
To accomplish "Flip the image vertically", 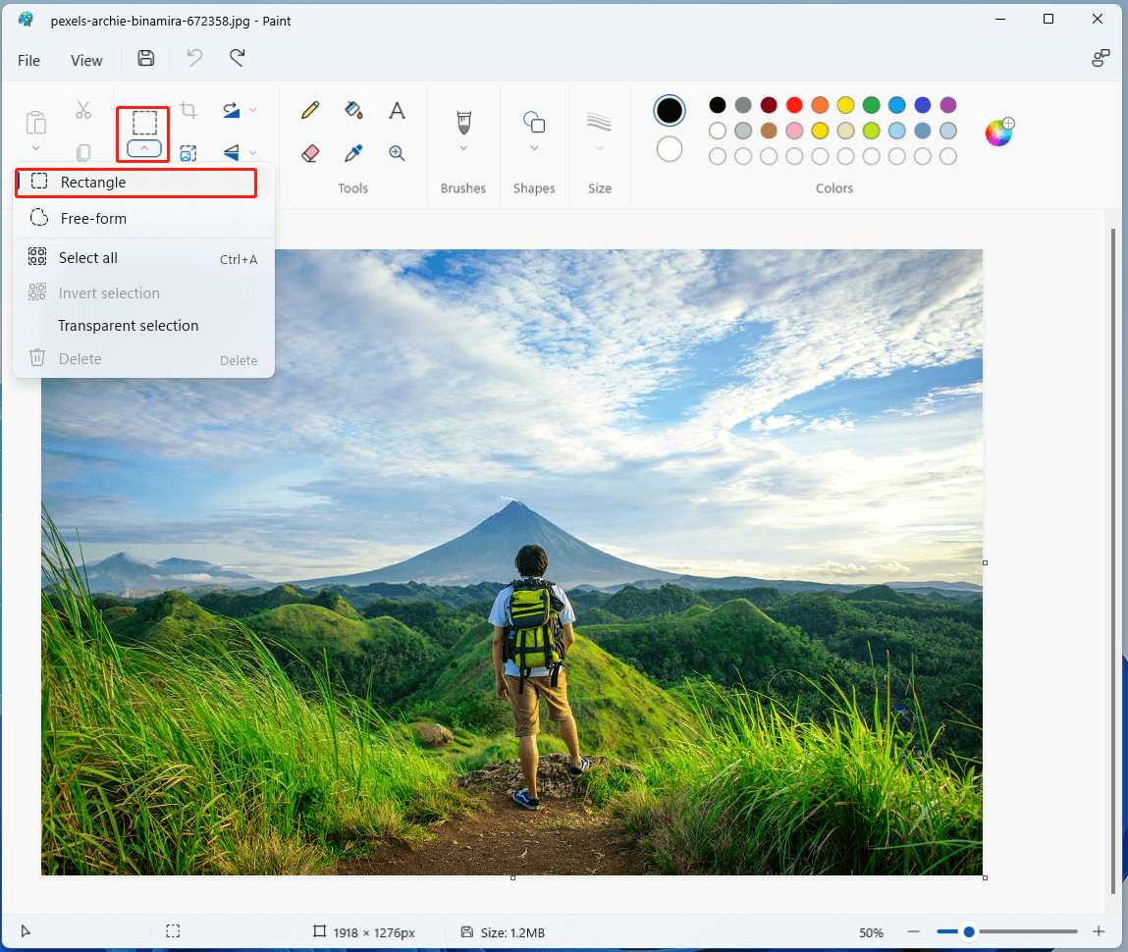I will click(x=230, y=153).
